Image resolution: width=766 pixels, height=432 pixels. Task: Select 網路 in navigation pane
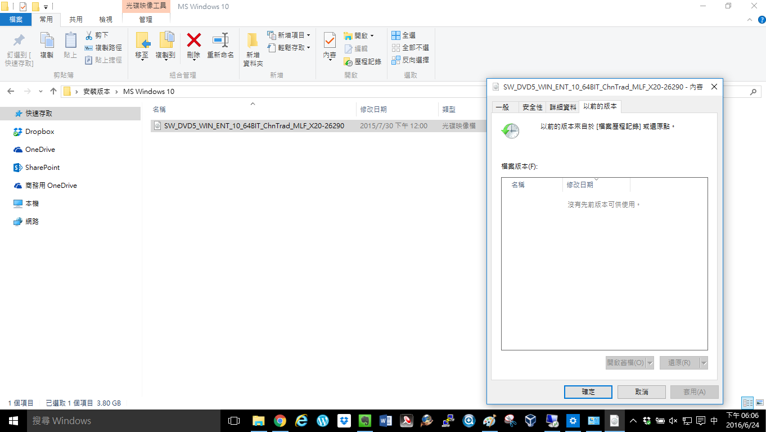tap(32, 221)
